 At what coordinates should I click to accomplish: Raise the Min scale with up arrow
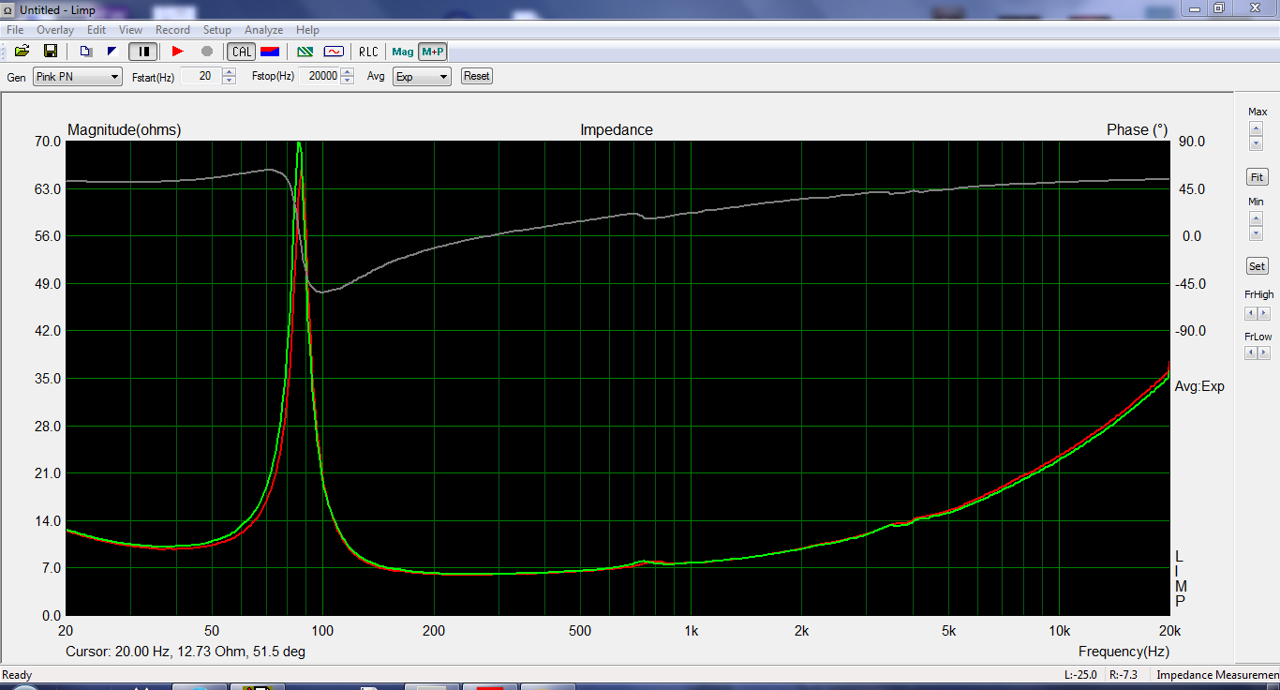[x=1256, y=218]
